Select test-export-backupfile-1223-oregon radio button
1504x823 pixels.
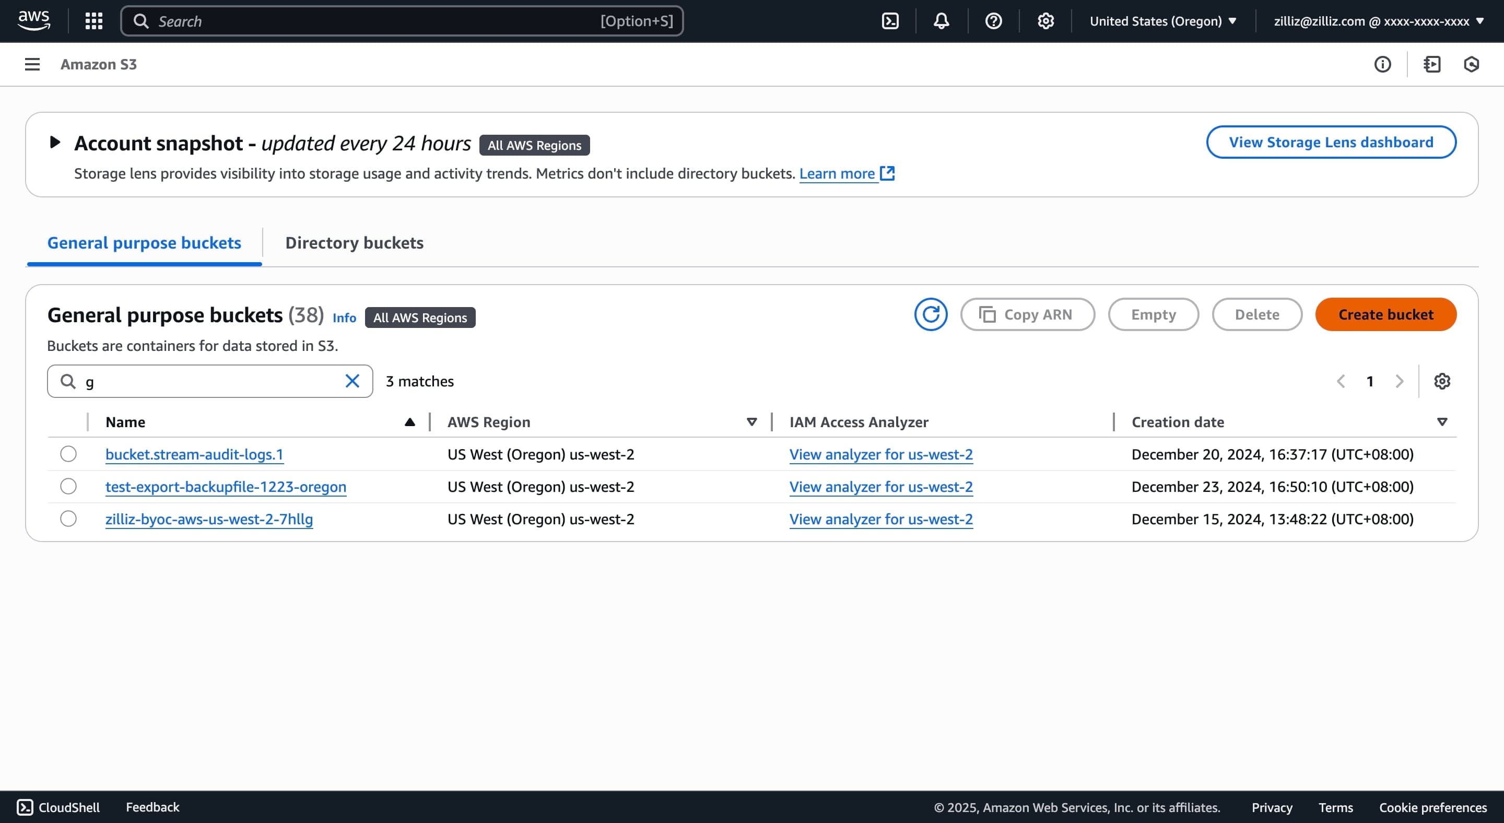[68, 486]
